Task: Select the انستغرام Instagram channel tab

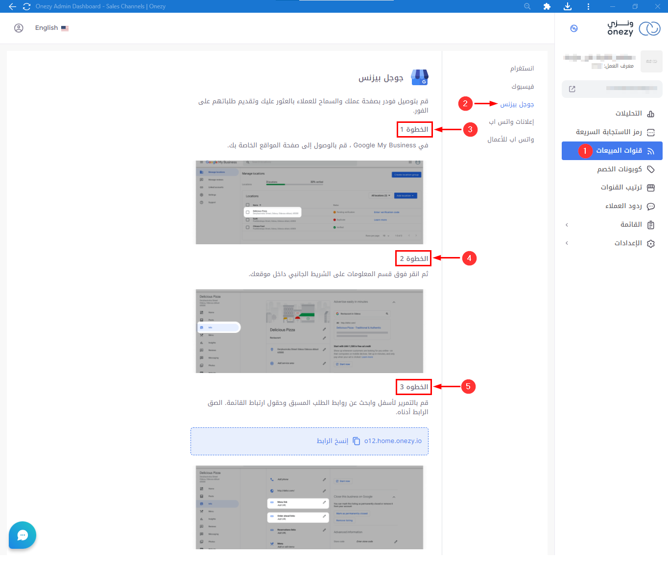Action: [x=522, y=68]
